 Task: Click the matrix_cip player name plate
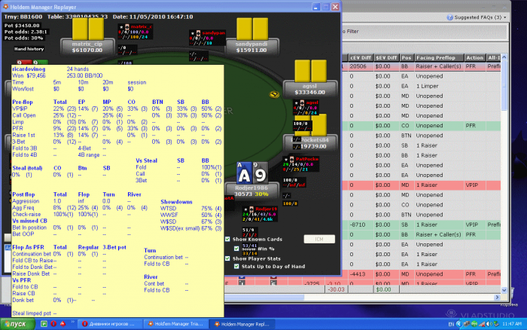pyautogui.click(x=87, y=47)
